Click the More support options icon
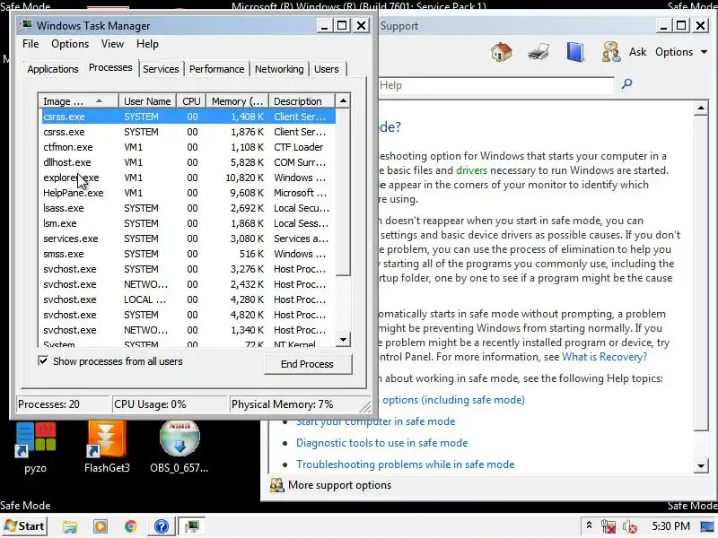The height and width of the screenshot is (538, 718). [x=276, y=485]
